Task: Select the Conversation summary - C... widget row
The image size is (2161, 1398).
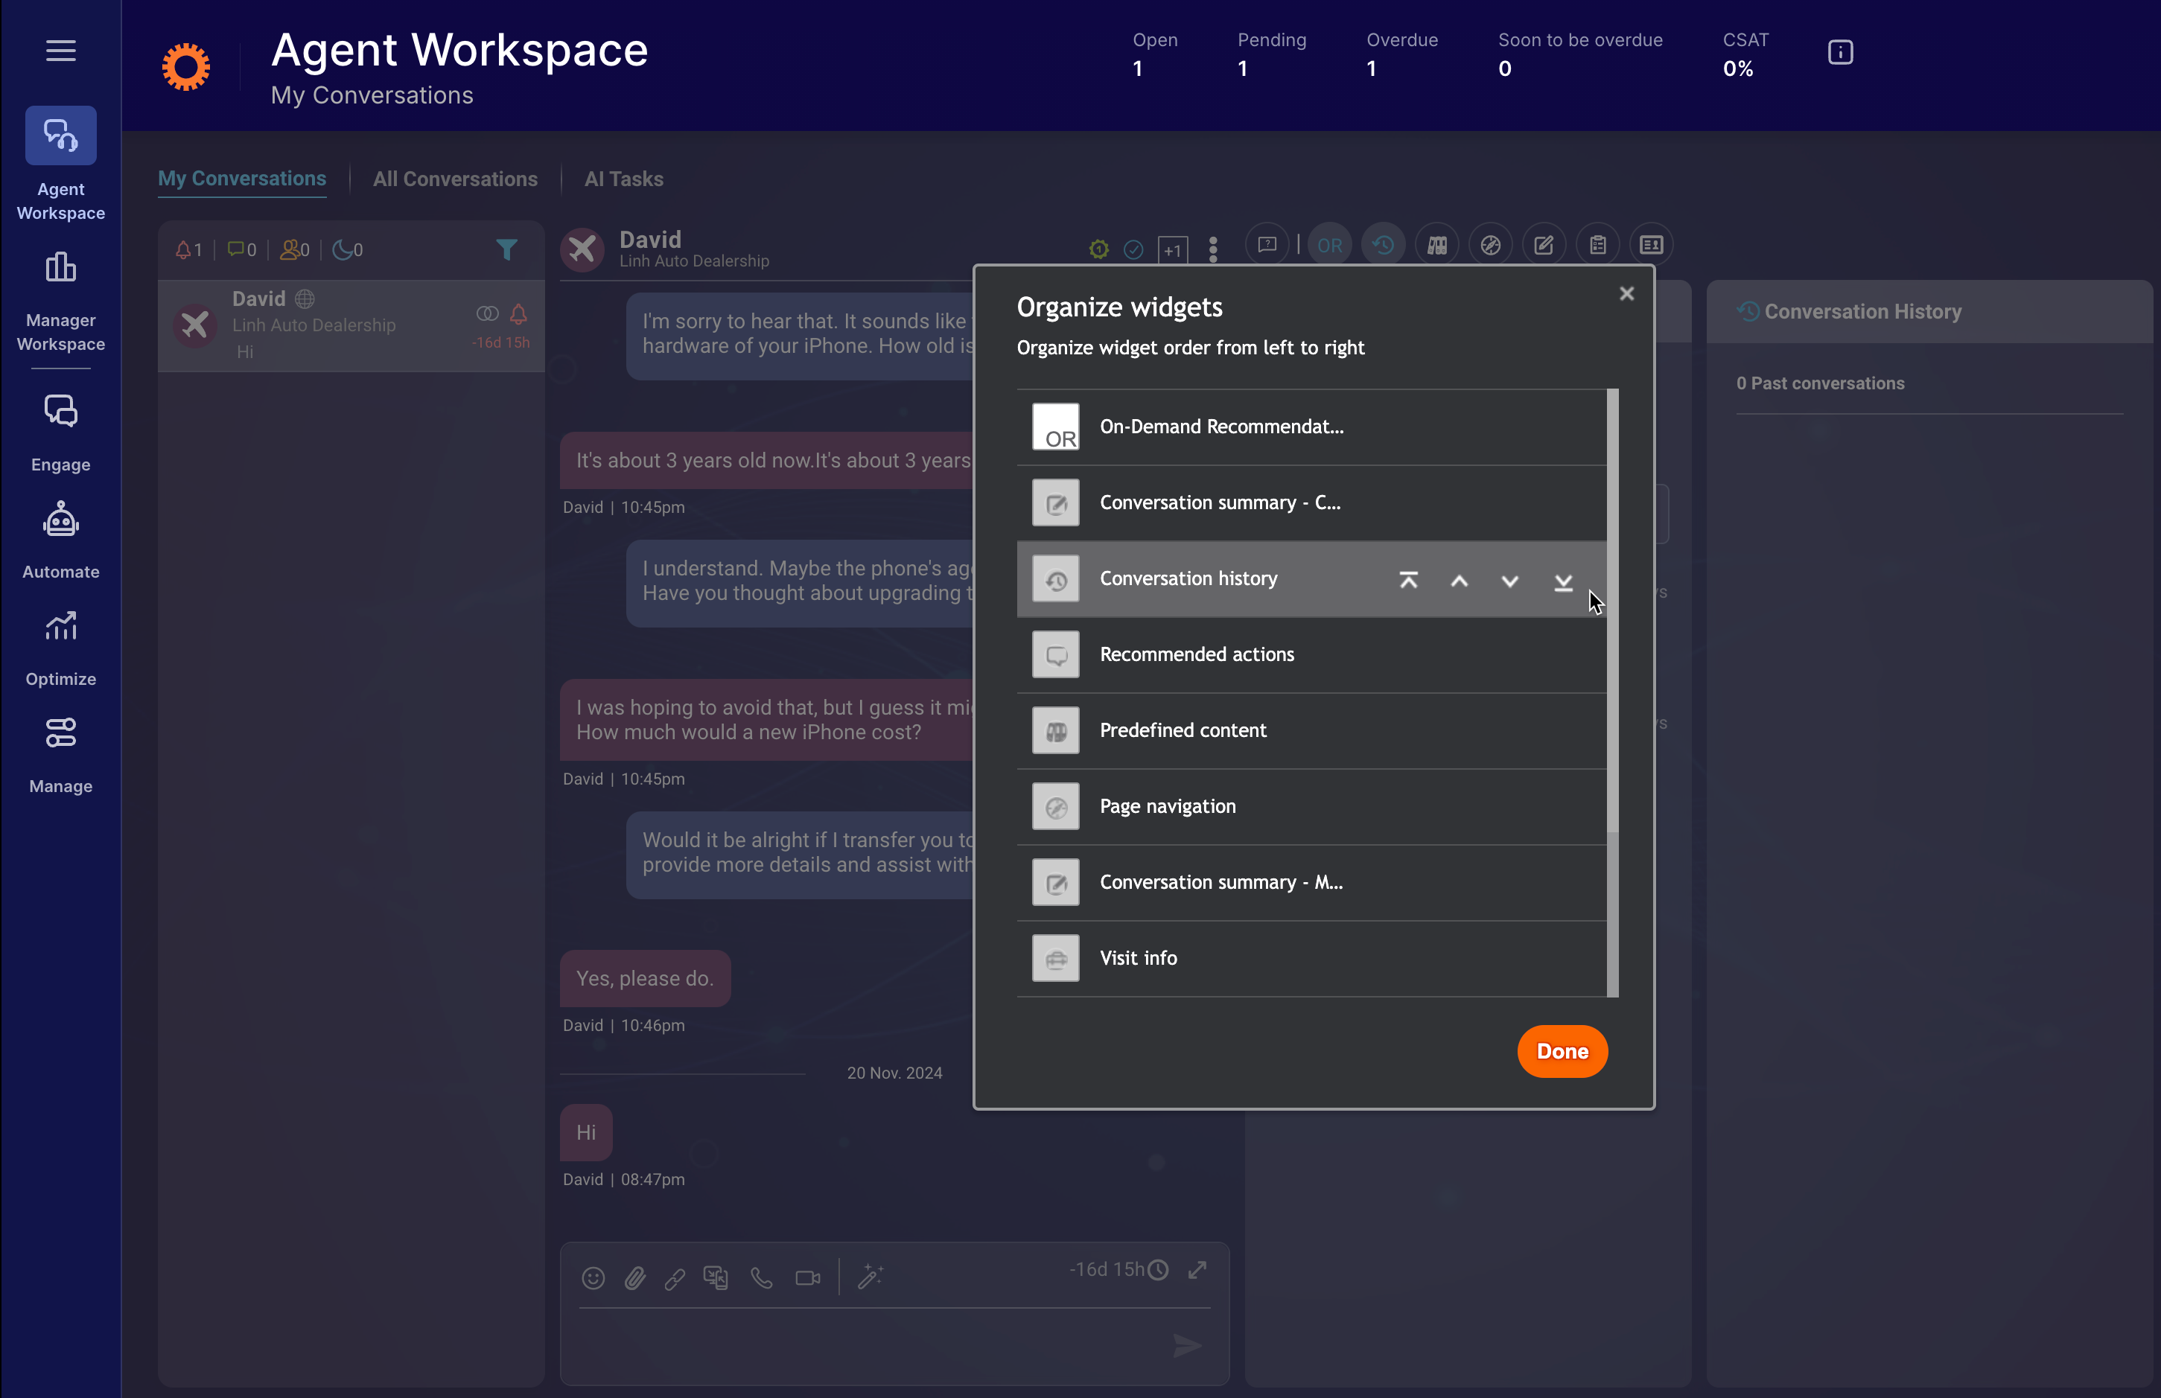Action: pyautogui.click(x=1311, y=503)
